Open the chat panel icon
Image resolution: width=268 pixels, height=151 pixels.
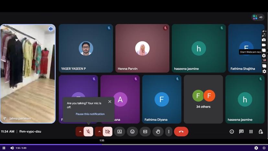coord(241,132)
